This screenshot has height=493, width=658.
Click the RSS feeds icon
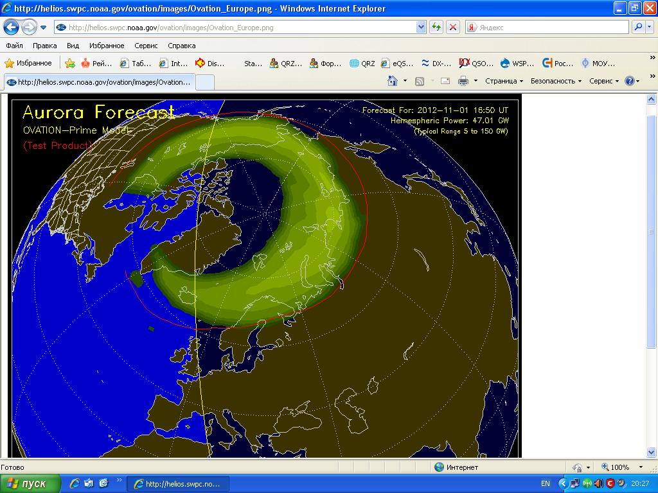419,82
